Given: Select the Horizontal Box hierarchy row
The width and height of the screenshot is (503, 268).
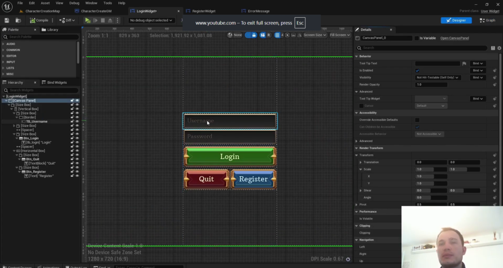Looking at the screenshot, I should (x=33, y=150).
